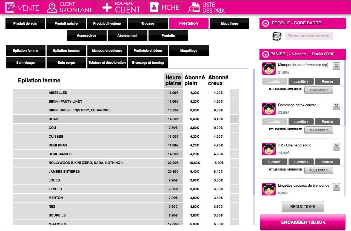Open the Manucure pedicure subcategory
The width and height of the screenshot is (351, 231).
pos(107,50)
